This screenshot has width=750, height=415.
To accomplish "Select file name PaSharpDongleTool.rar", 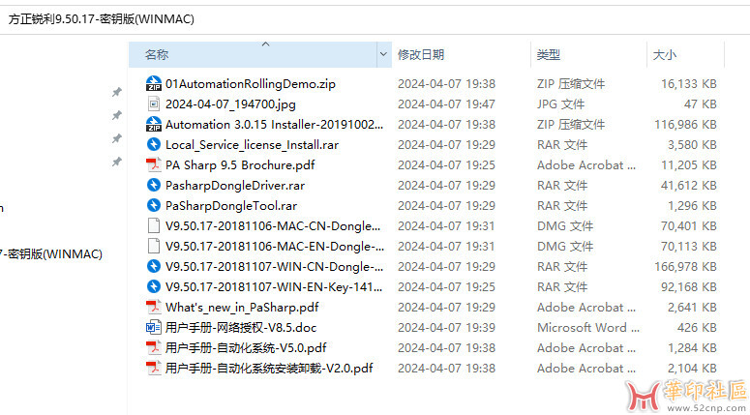I will pos(231,206).
